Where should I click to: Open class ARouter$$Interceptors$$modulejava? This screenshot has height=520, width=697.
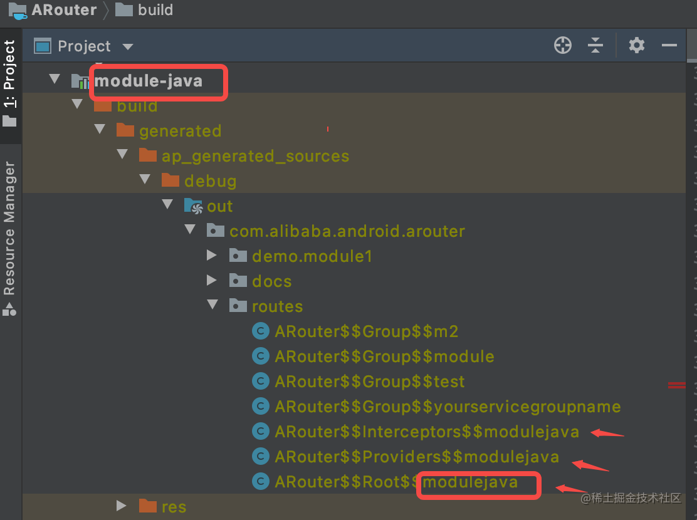click(427, 432)
